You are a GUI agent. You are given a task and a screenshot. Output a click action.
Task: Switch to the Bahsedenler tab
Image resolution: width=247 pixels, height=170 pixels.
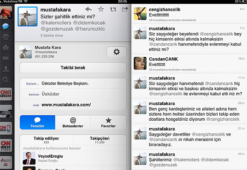pyautogui.click(x=73, y=122)
